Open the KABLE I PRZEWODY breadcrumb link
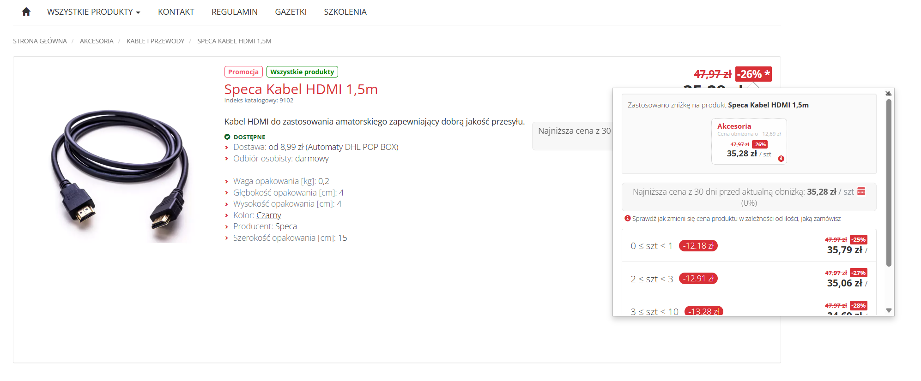Viewport: 921px width, 381px height. tap(155, 41)
